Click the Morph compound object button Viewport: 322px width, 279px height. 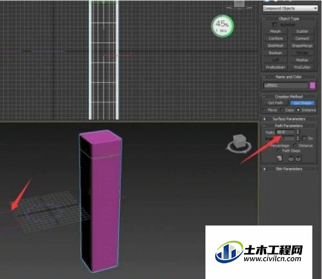(276, 32)
